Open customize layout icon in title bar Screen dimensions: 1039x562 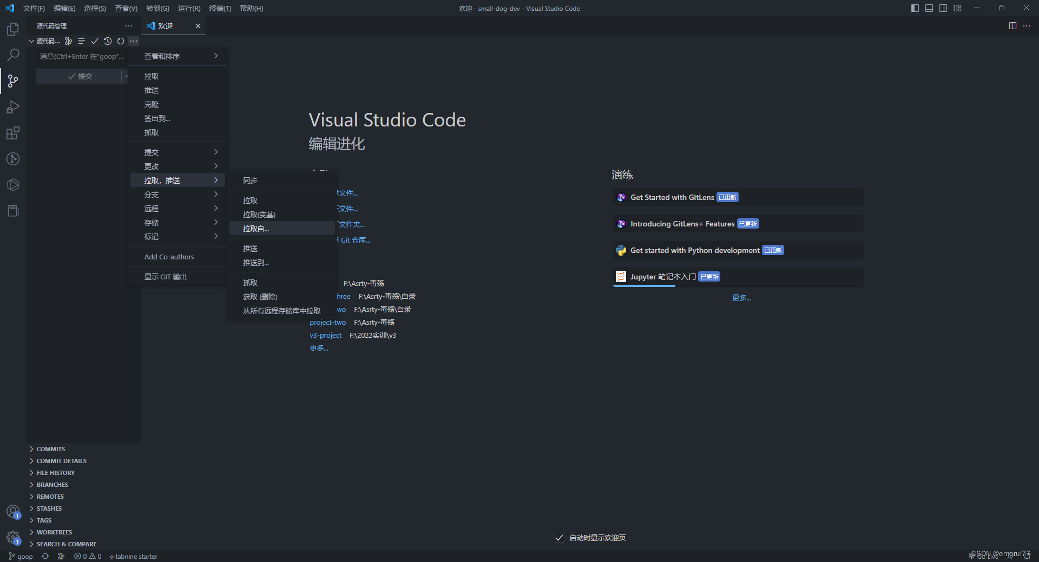tap(958, 8)
